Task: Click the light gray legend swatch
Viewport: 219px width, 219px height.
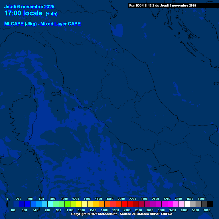Action: pos(193,204)
